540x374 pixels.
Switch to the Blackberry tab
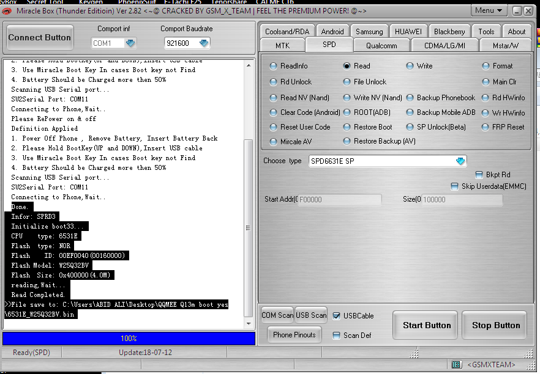coord(449,31)
